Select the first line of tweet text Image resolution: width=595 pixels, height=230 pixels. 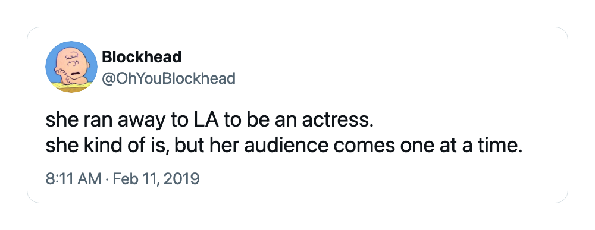coord(208,121)
